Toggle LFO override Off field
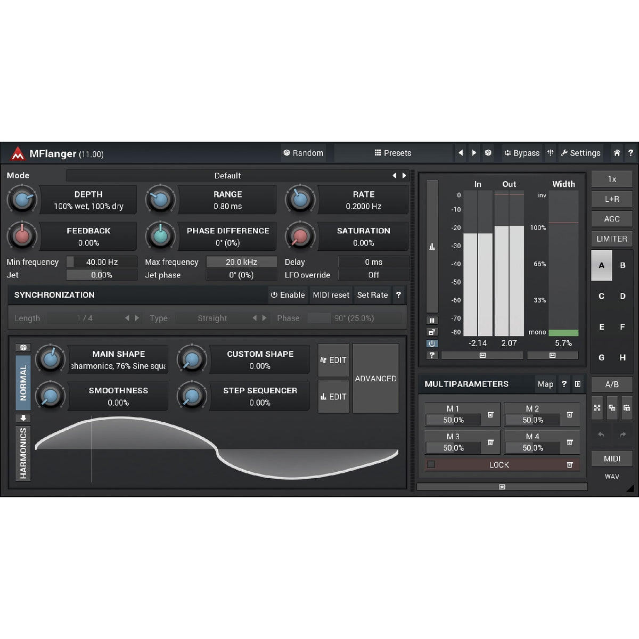Screen dimensions: 639x639 click(374, 275)
